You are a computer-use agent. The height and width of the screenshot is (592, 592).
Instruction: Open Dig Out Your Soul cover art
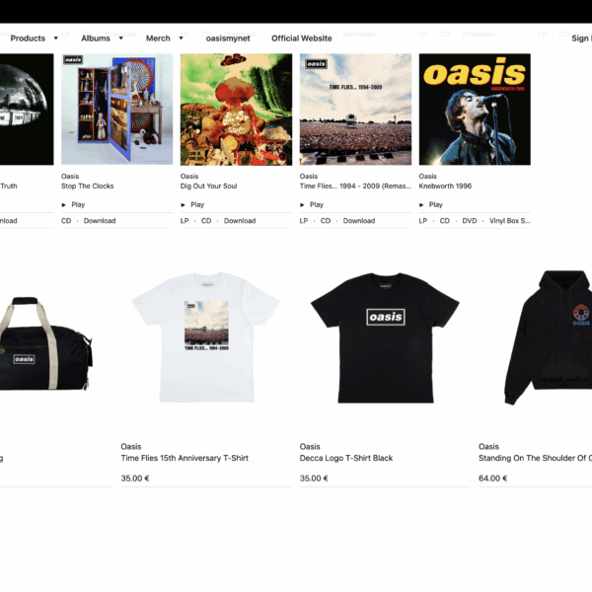236,110
